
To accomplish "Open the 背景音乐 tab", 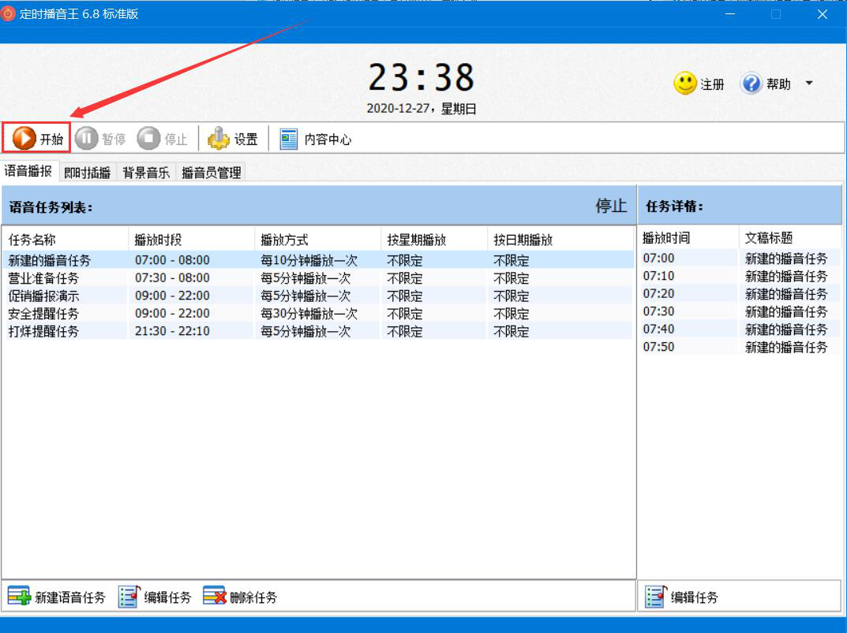I will coord(146,173).
